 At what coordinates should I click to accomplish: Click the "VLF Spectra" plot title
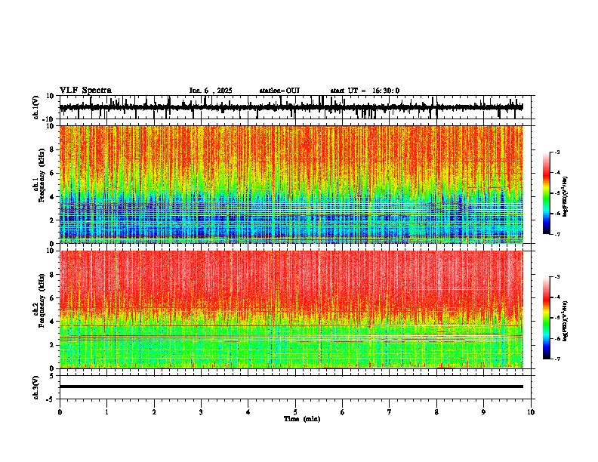click(85, 91)
